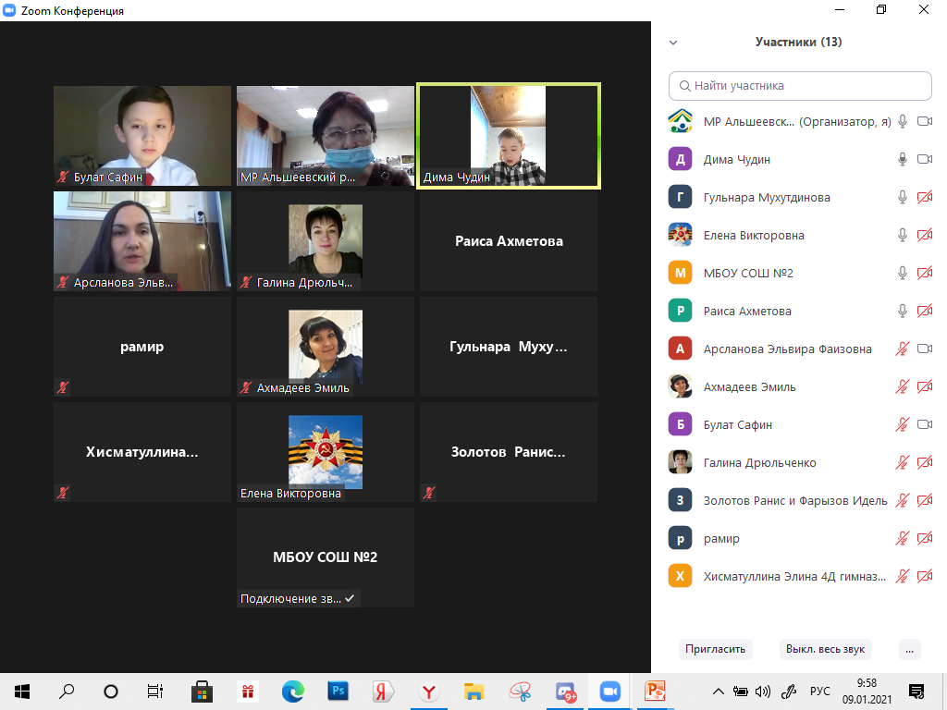Toggle the video for Гульнара Мухутдинова
Image resolution: width=947 pixels, height=710 pixels.
click(924, 197)
